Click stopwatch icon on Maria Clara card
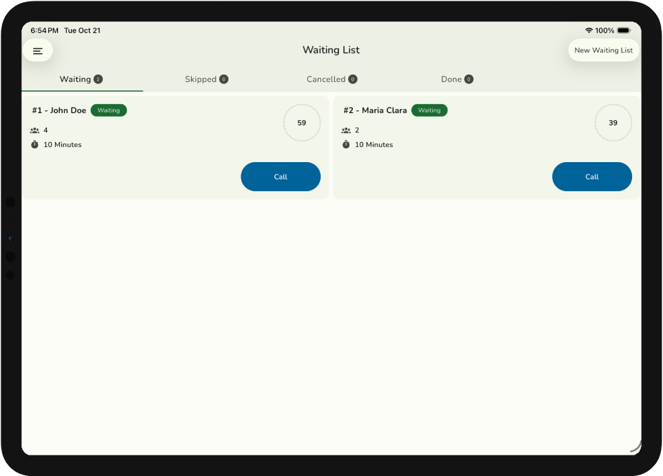Image resolution: width=663 pixels, height=476 pixels. click(x=346, y=145)
